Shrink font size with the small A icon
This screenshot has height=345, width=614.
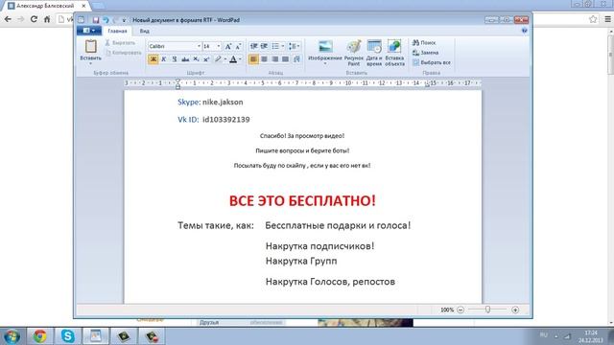(239, 46)
